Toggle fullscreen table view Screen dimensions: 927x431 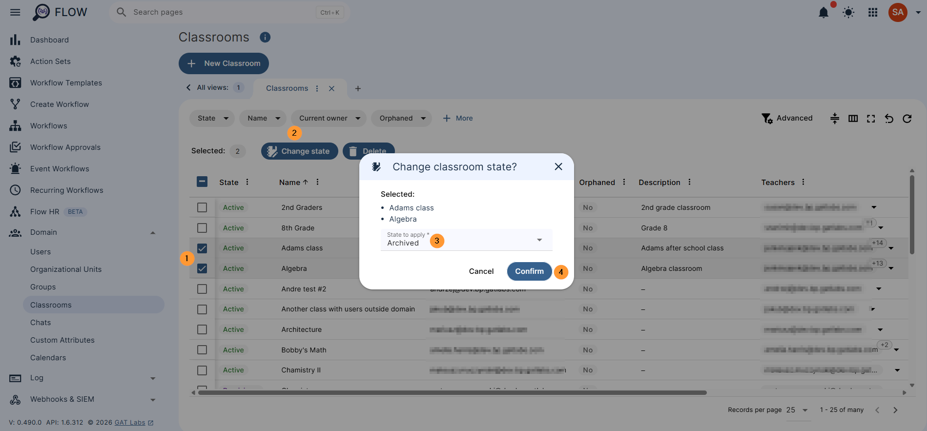(871, 118)
